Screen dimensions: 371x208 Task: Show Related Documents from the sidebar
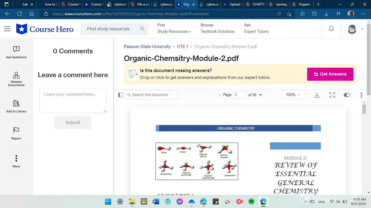click(16, 79)
